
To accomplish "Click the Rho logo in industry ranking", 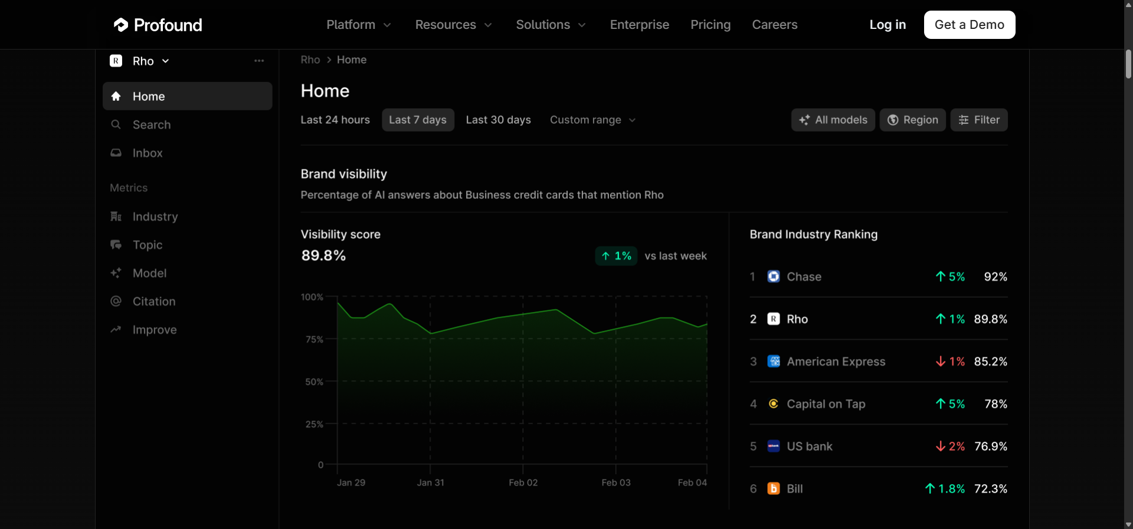I will pyautogui.click(x=774, y=319).
